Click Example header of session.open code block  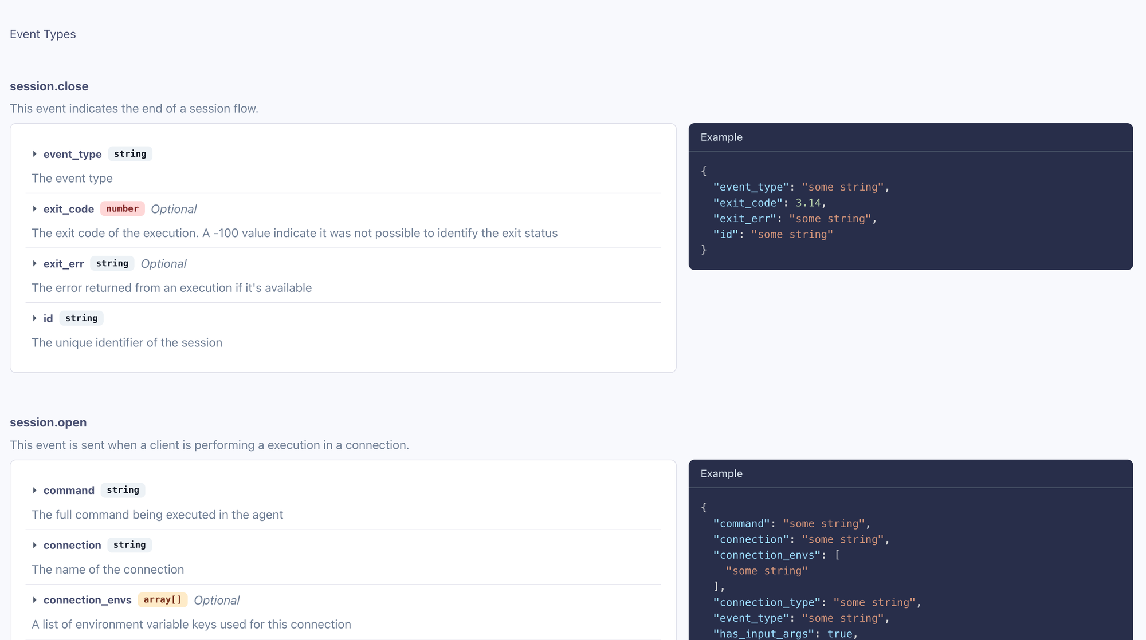click(721, 474)
